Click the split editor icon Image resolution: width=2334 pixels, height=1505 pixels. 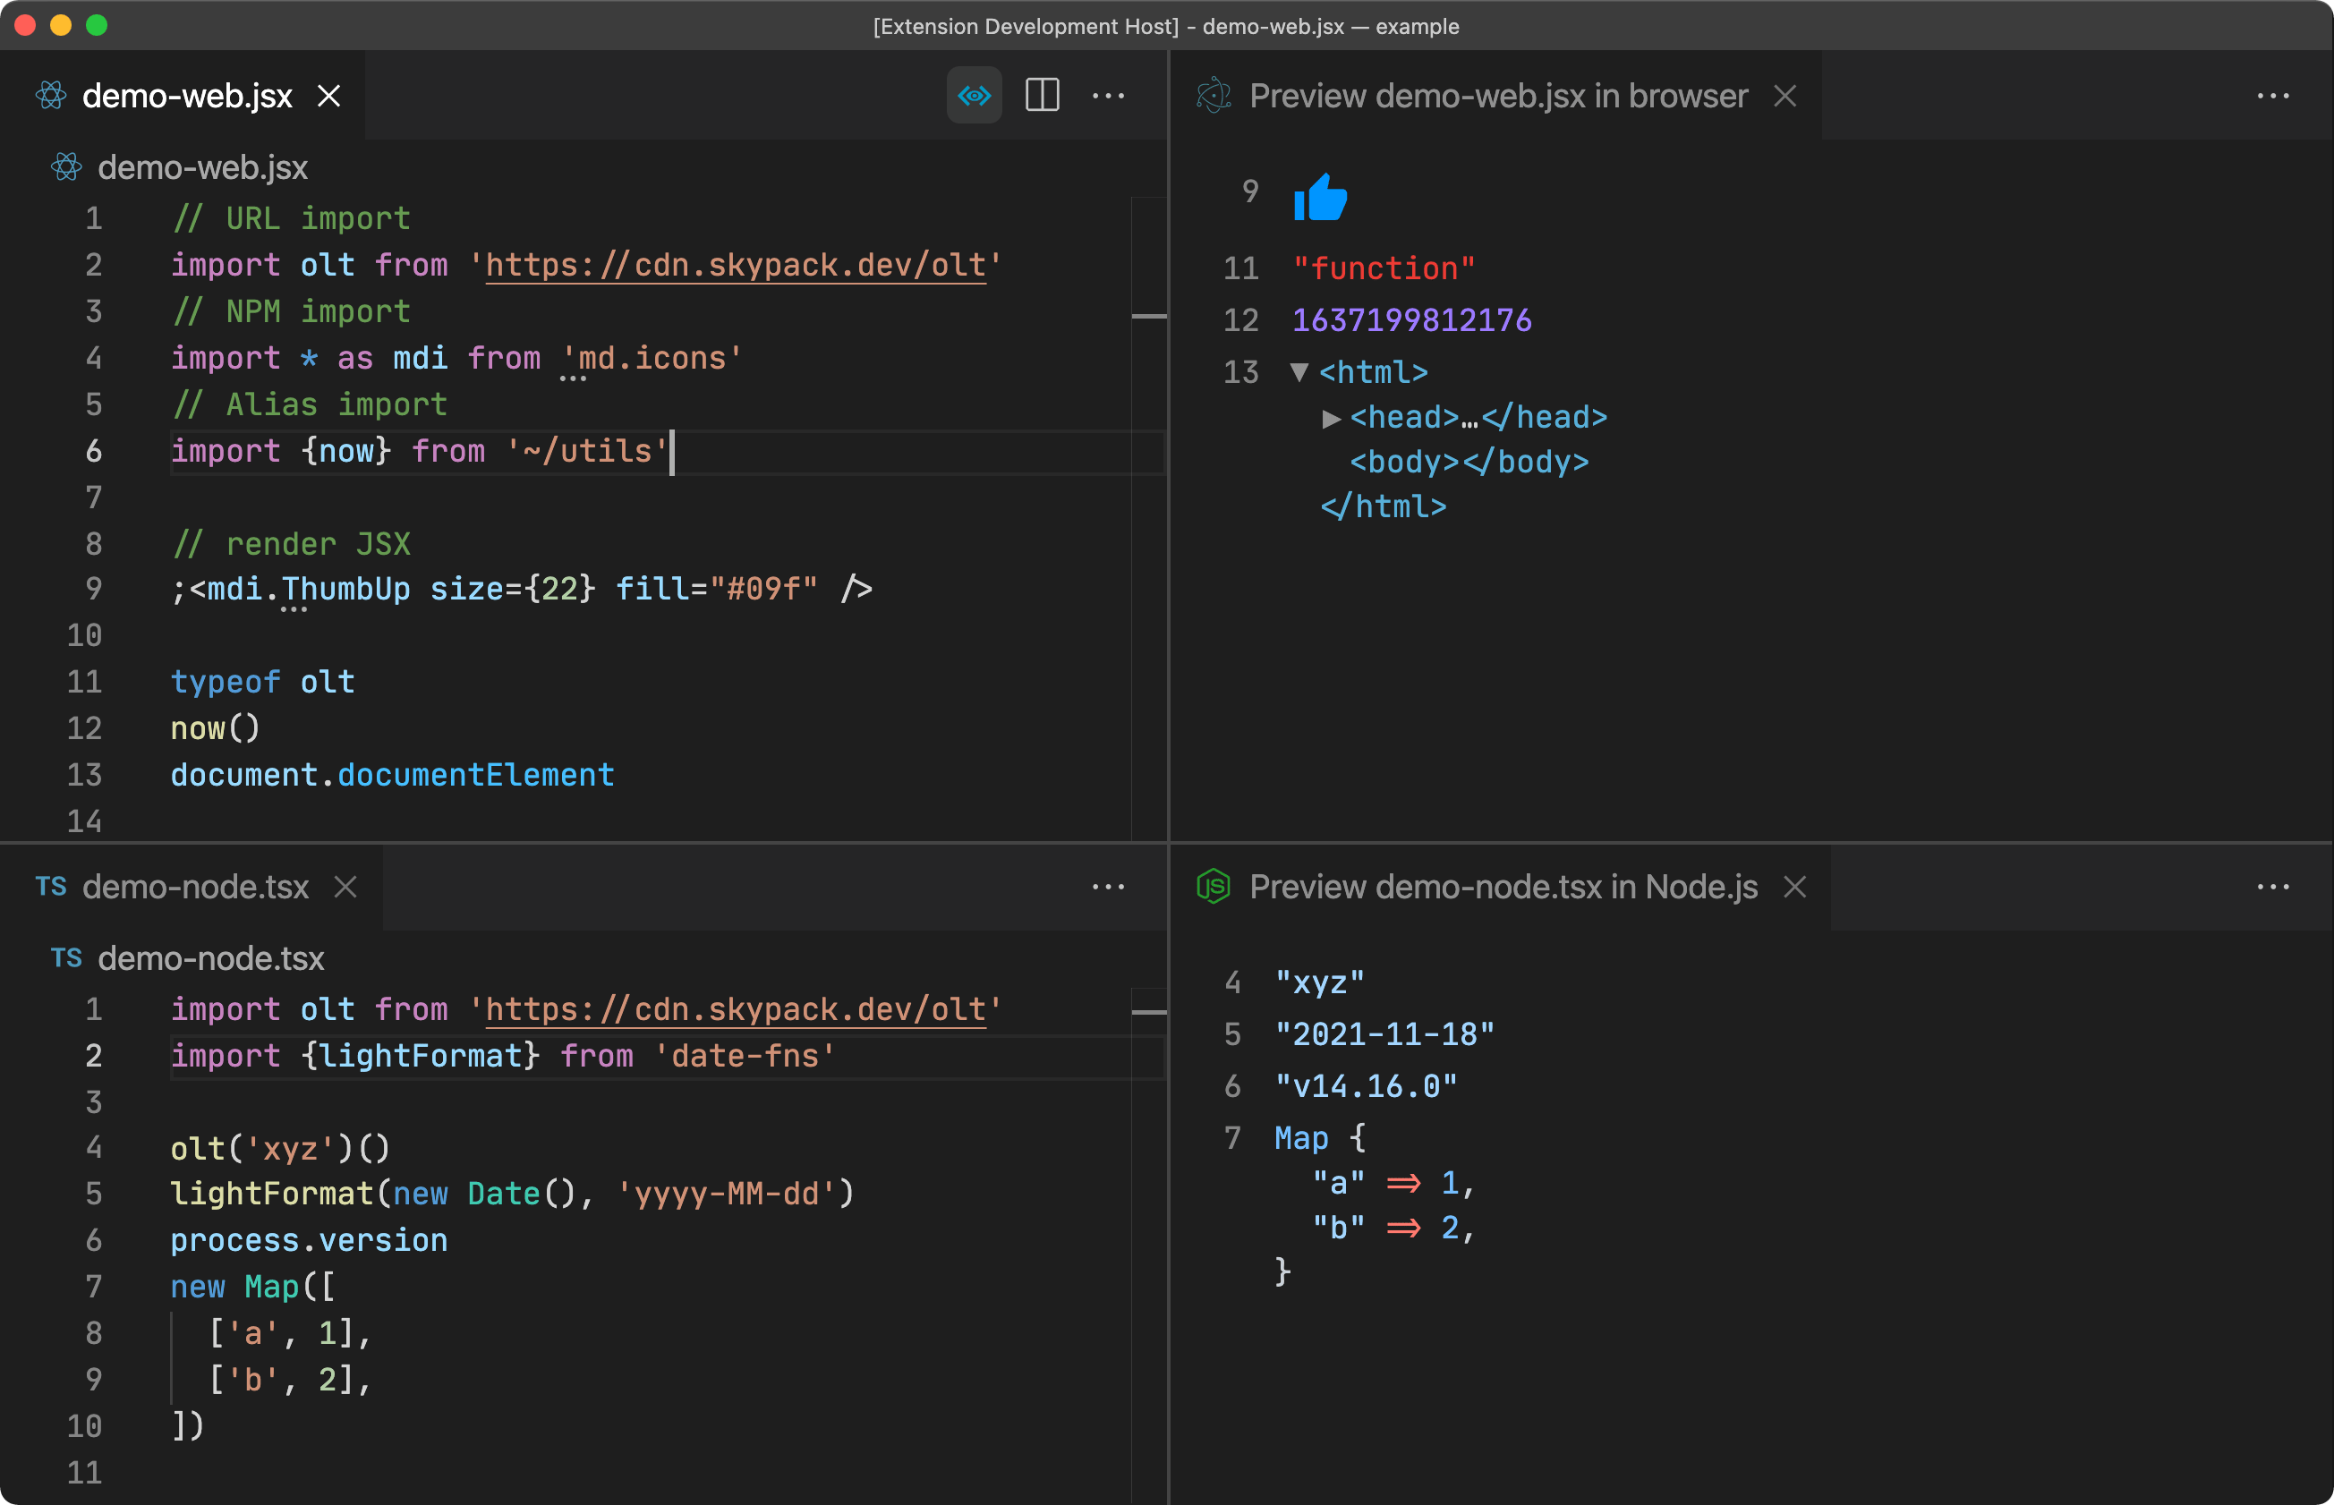click(x=1042, y=95)
